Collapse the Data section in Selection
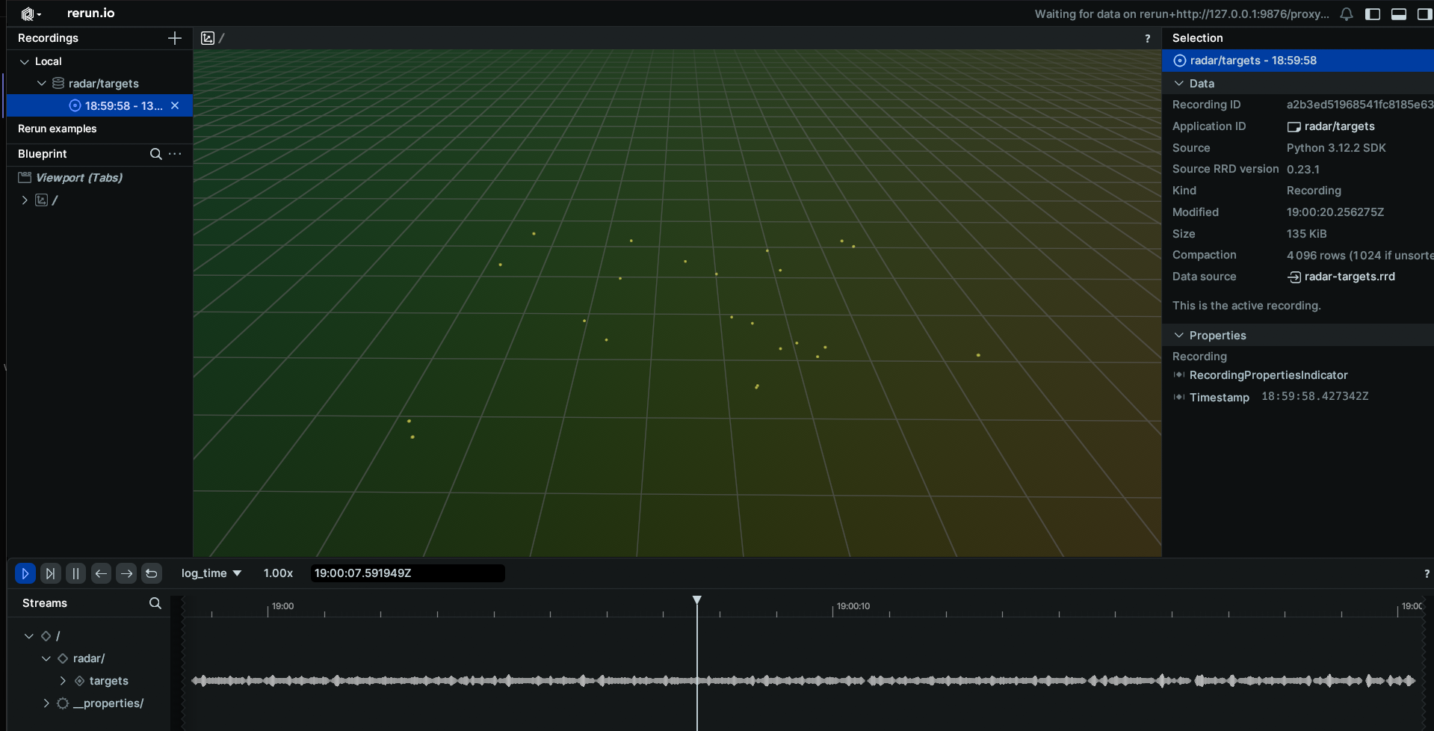This screenshot has width=1434, height=731. tap(1179, 84)
